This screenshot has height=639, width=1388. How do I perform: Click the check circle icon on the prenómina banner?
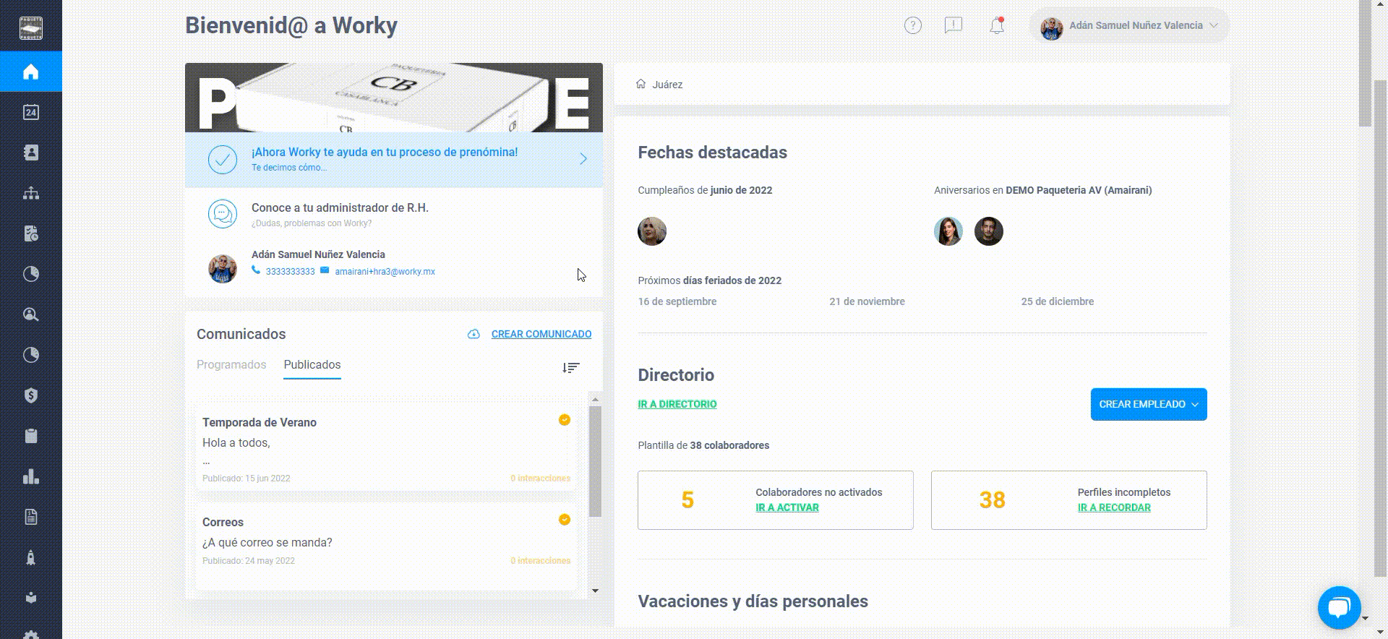pyautogui.click(x=223, y=160)
